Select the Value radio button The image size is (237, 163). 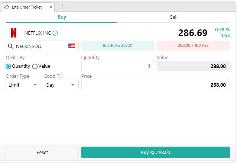[35, 66]
